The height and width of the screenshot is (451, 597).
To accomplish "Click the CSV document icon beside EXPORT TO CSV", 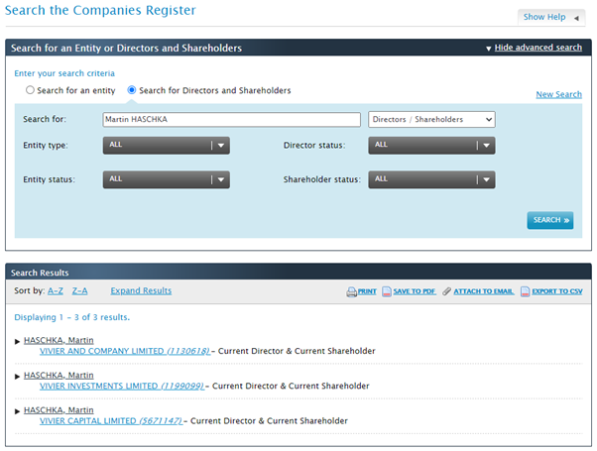I will coord(525,291).
